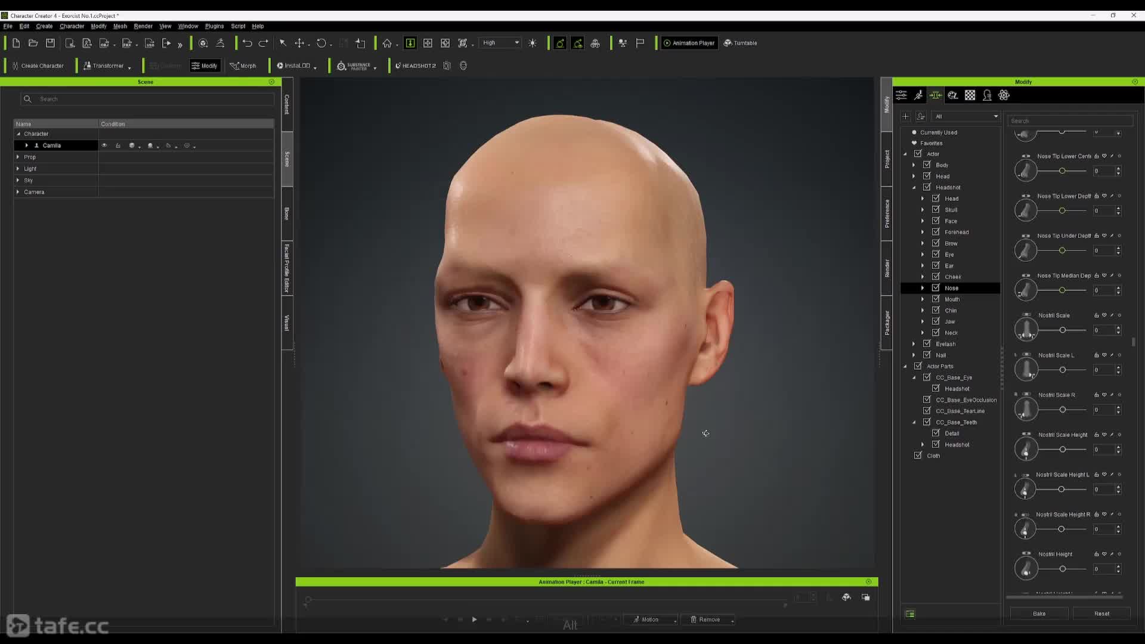Expand the Camera tree item

18,192
